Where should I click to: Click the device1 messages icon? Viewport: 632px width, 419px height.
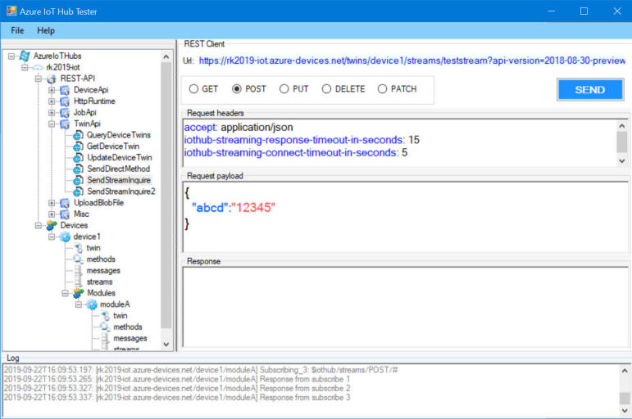(78, 271)
